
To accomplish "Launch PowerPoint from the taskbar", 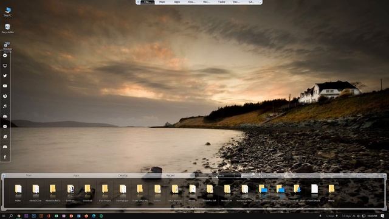I will (x=71, y=216).
